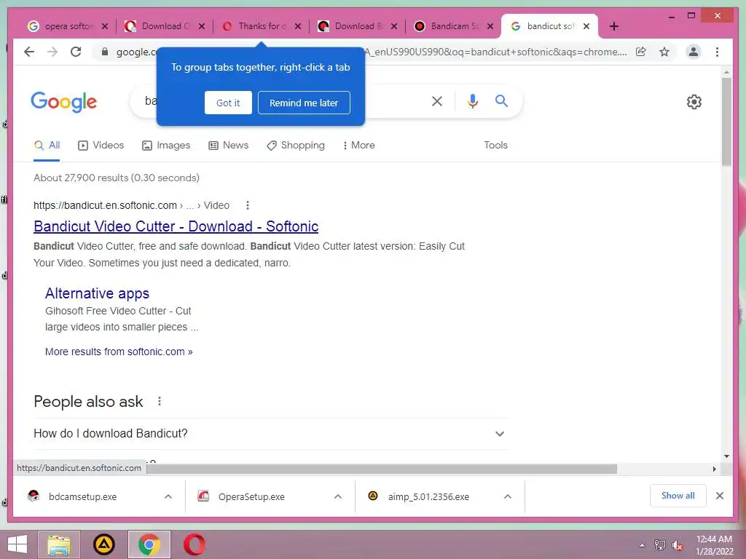Open bdcamsetup.exe downloaded file

82,496
